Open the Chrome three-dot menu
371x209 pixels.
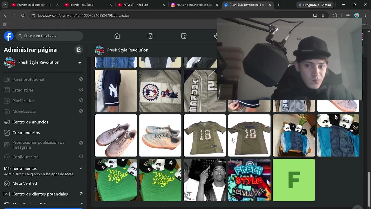[366, 15]
